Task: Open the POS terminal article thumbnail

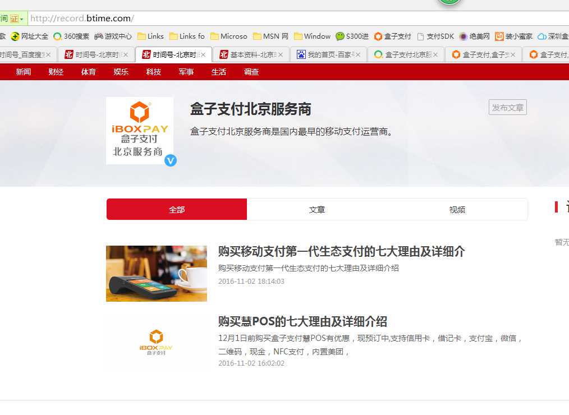Action: (157, 274)
